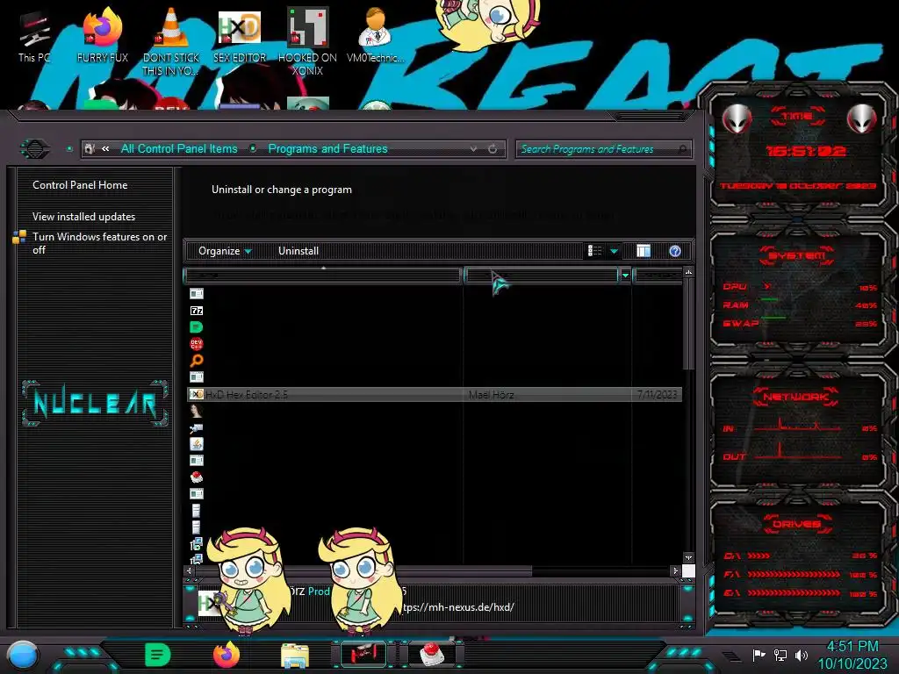Open the Start orb on taskbar
The image size is (899, 674).
click(23, 655)
